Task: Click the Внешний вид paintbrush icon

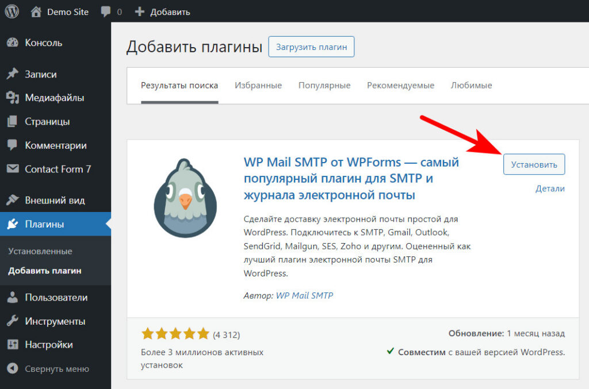Action: [x=13, y=200]
